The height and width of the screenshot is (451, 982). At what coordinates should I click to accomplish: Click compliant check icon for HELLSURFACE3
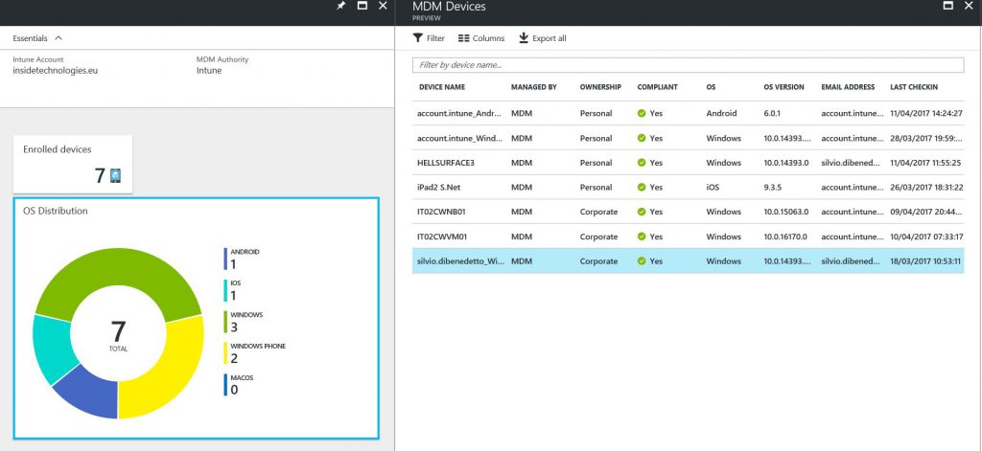642,163
